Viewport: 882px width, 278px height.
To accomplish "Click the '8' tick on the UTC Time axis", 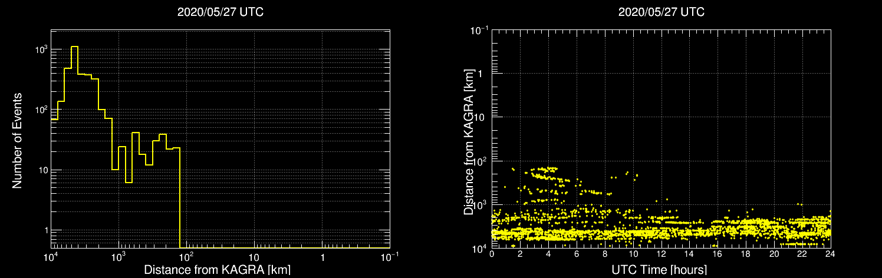I will [605, 255].
